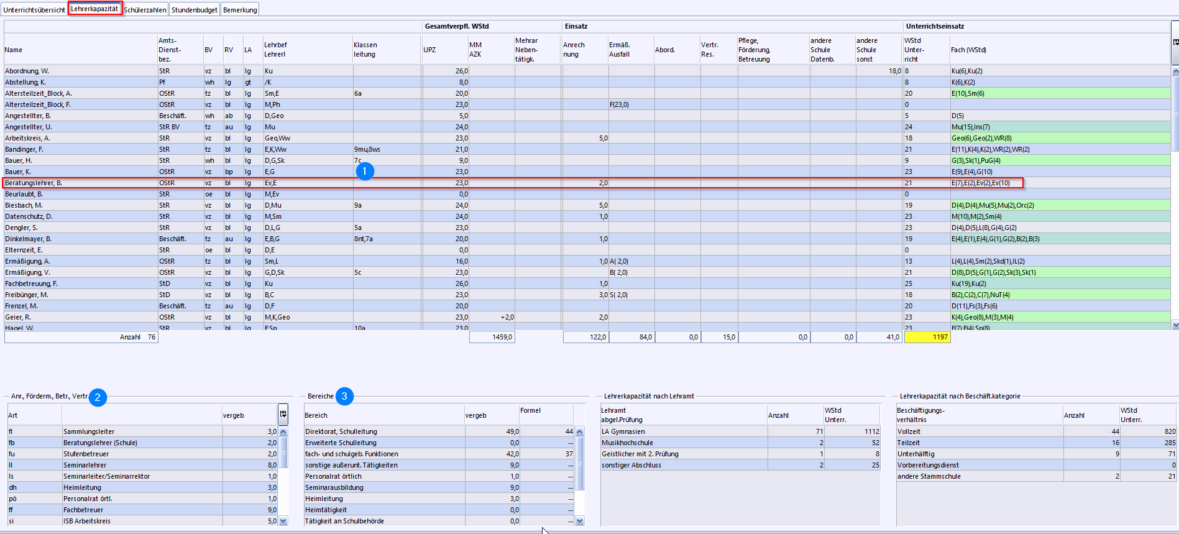
Task: Click scroll up arrow in Bereiche list
Action: [x=579, y=431]
